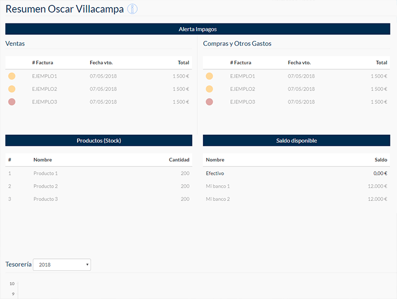Select EJEMPLO3 invoice in Compras y Otros Gastos

(243, 102)
